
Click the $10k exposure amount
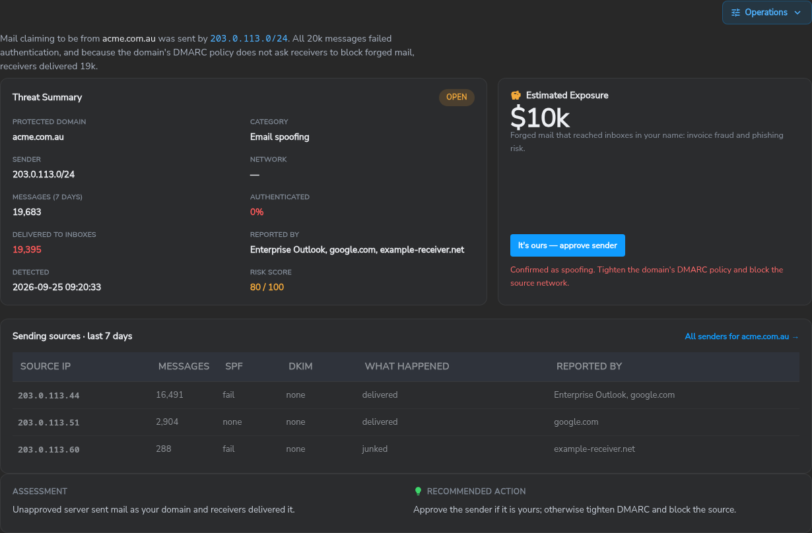pos(540,117)
